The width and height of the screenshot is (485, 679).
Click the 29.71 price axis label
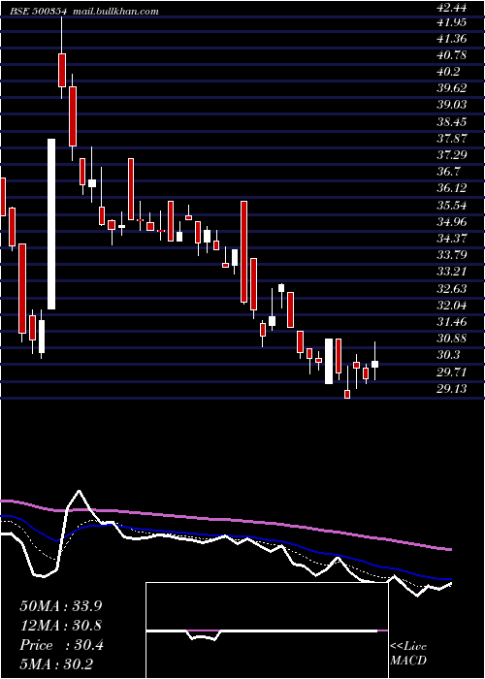tap(452, 372)
